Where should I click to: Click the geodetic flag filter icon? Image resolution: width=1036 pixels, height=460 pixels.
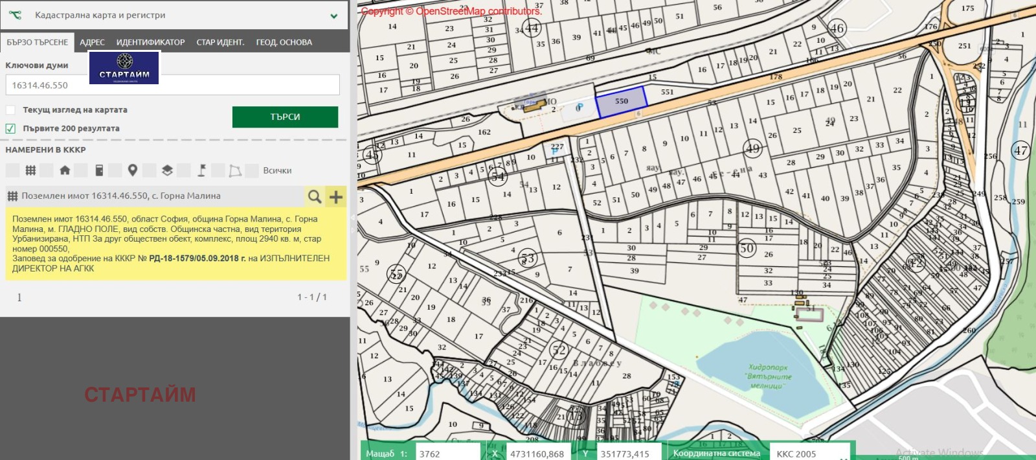click(201, 170)
